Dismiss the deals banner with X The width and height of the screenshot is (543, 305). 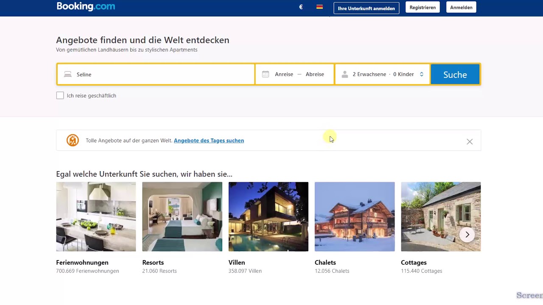coord(470,142)
